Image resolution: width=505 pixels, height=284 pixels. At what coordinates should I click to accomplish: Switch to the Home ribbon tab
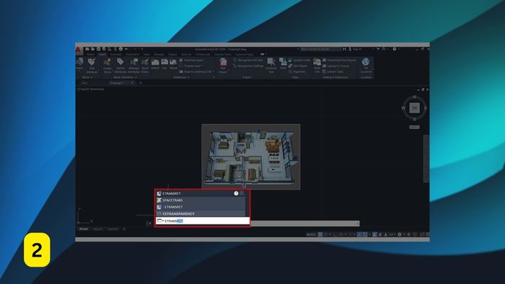tap(90, 54)
